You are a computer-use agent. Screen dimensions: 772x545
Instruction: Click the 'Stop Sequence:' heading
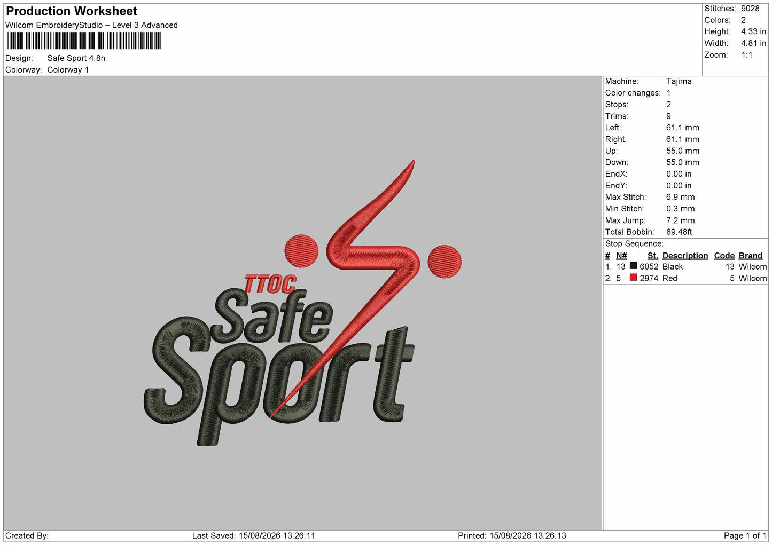coord(634,244)
